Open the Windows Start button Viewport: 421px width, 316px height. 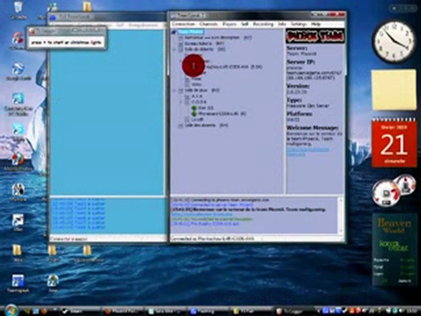(x=11, y=311)
